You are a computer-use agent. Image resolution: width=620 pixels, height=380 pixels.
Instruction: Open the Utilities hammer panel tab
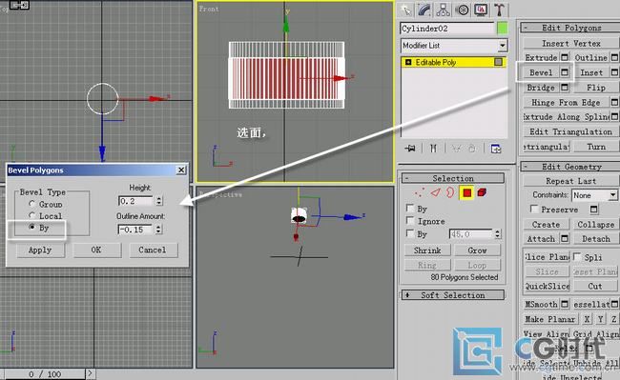[x=499, y=10]
